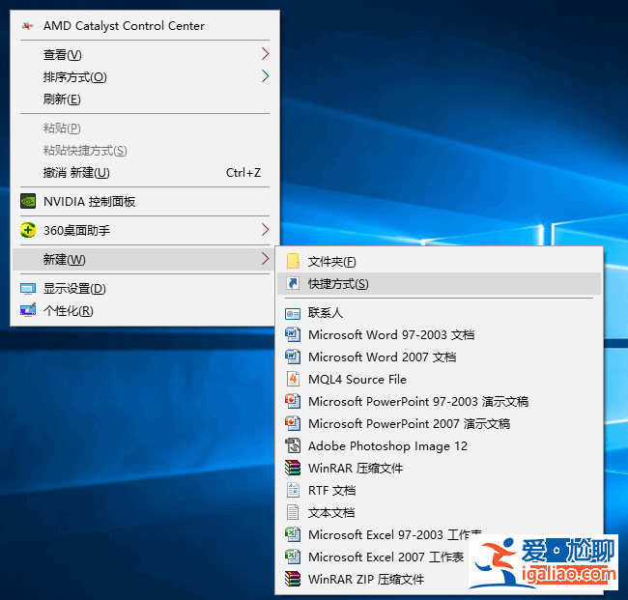The width and height of the screenshot is (628, 600).
Task: Open the 排序方式(O) sort menu
Action: click(145, 76)
